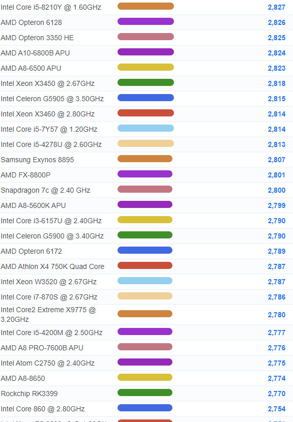The width and height of the screenshot is (293, 422).
Task: Click the 2,823 score value
Action: point(277,68)
